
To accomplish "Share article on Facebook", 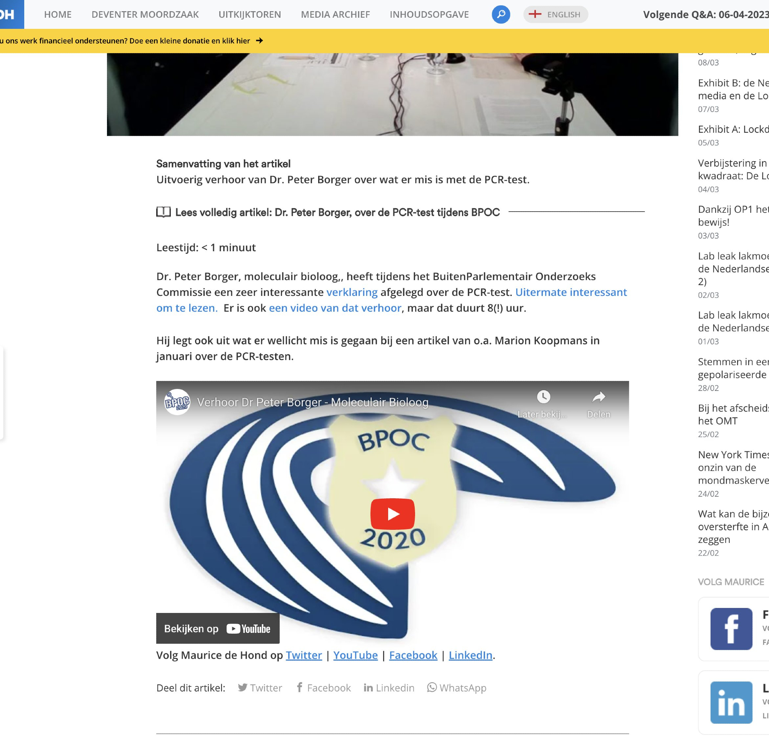I will (x=323, y=688).
